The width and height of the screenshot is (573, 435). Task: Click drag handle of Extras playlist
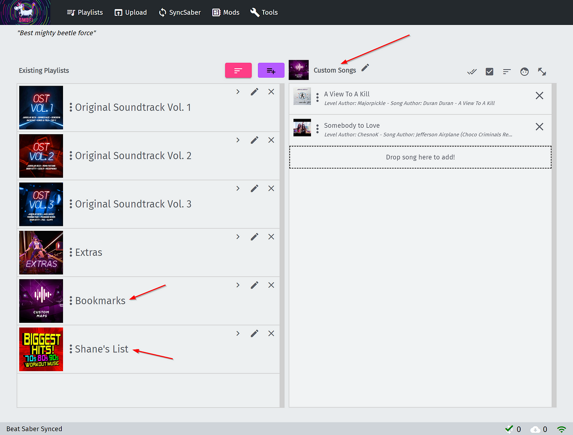coord(71,252)
